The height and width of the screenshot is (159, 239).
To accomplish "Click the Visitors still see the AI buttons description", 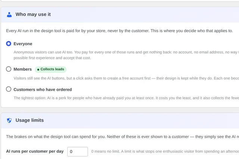I will click(x=126, y=78).
